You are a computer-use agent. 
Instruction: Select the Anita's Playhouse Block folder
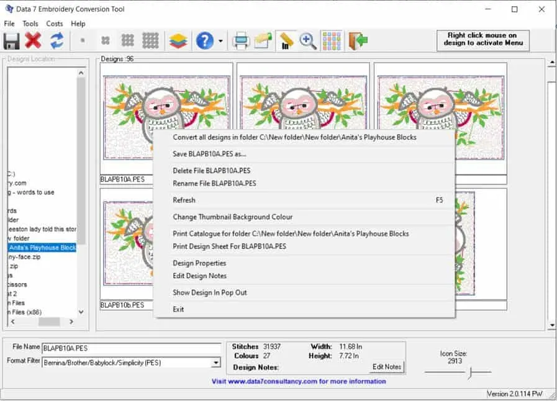[42, 248]
